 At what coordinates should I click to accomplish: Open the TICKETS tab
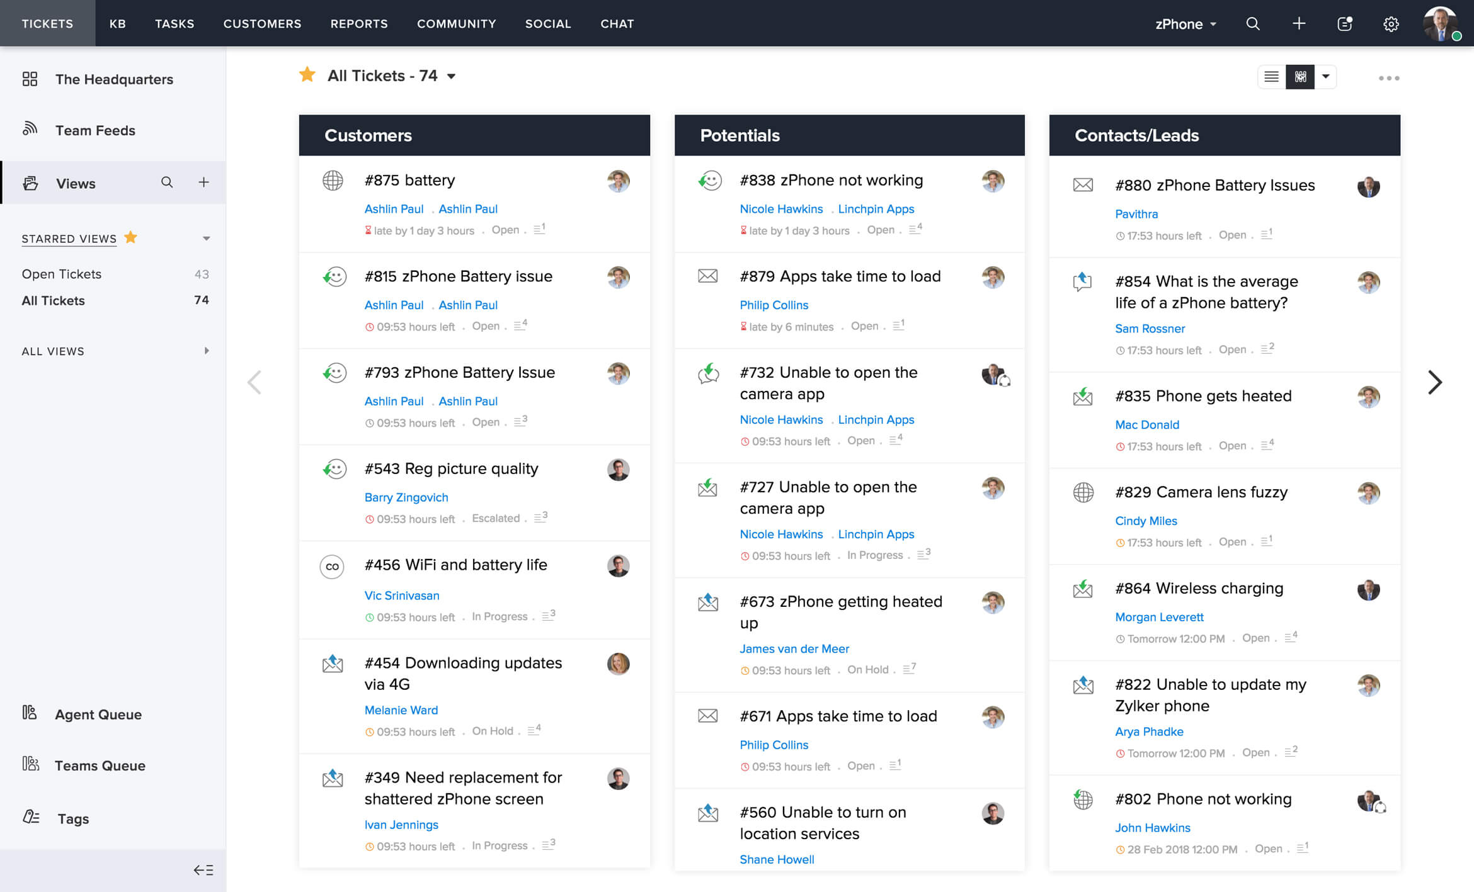(47, 23)
